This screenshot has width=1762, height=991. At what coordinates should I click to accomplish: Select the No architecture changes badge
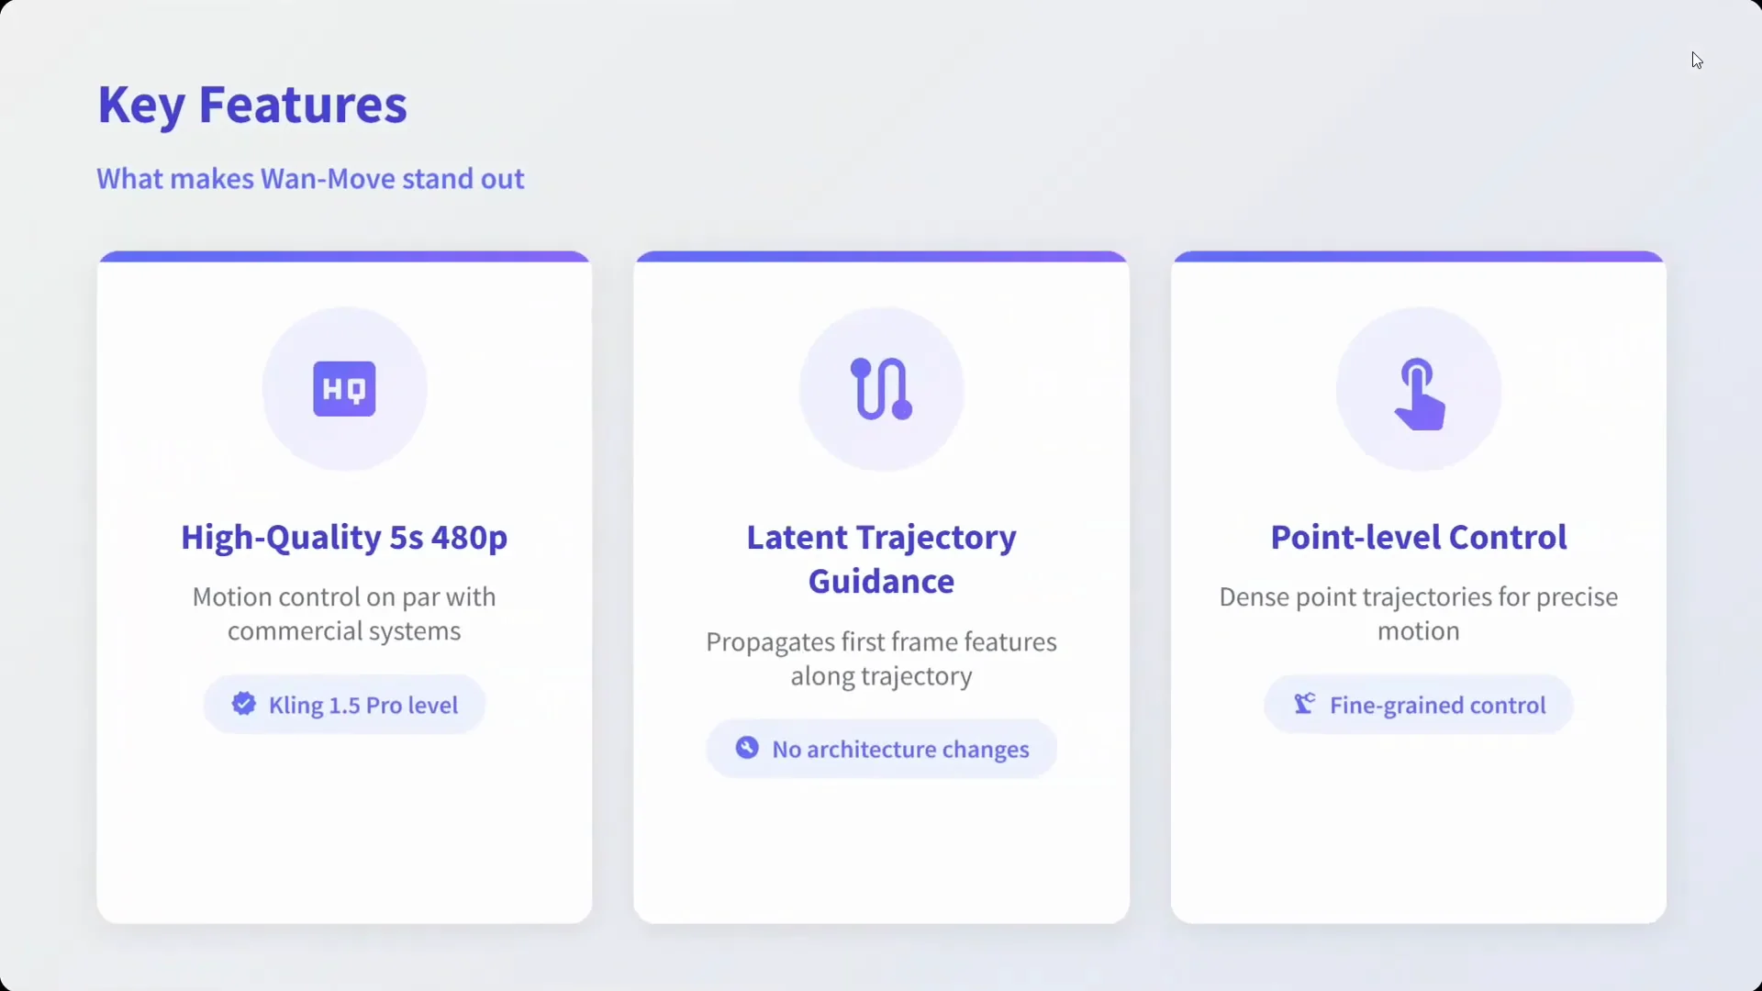point(881,749)
